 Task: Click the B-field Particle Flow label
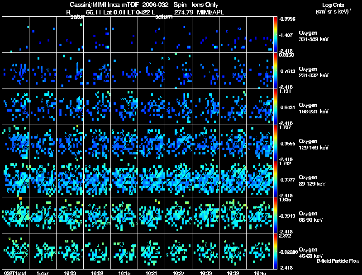point(338,261)
